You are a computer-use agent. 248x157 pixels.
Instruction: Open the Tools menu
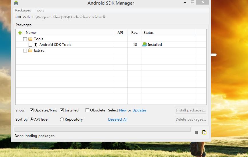[39, 10]
